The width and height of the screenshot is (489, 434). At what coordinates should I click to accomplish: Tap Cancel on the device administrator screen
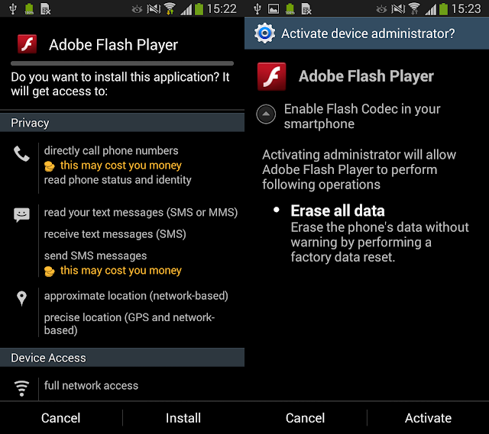pos(306,418)
